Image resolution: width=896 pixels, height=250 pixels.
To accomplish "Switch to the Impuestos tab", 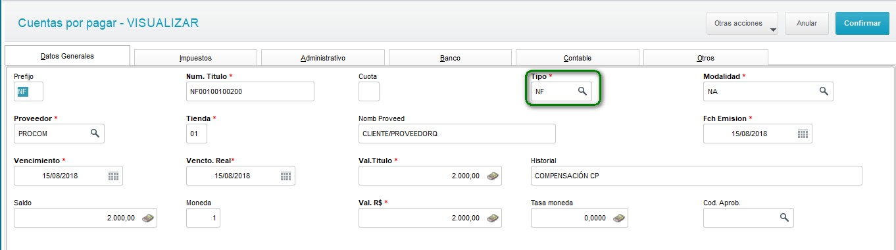I will tap(195, 58).
